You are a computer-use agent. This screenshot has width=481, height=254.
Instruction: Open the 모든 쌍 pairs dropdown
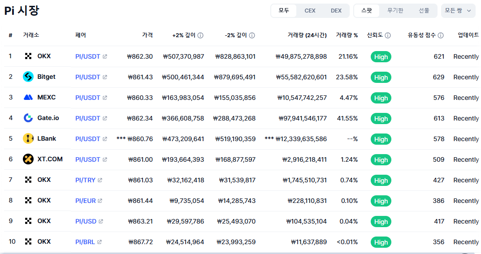point(458,11)
